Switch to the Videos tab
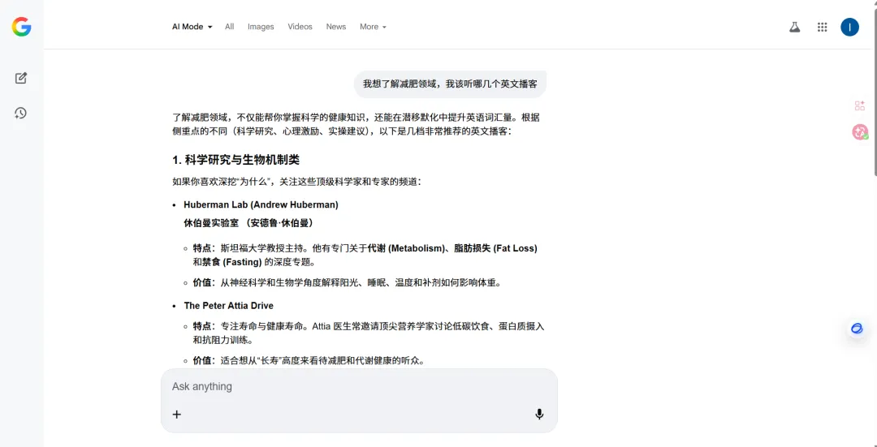This screenshot has height=447, width=877. point(300,27)
